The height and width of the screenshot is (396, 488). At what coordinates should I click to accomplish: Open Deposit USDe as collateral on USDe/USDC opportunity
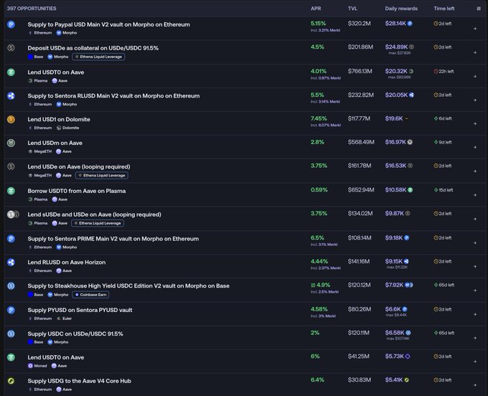pyautogui.click(x=93, y=48)
